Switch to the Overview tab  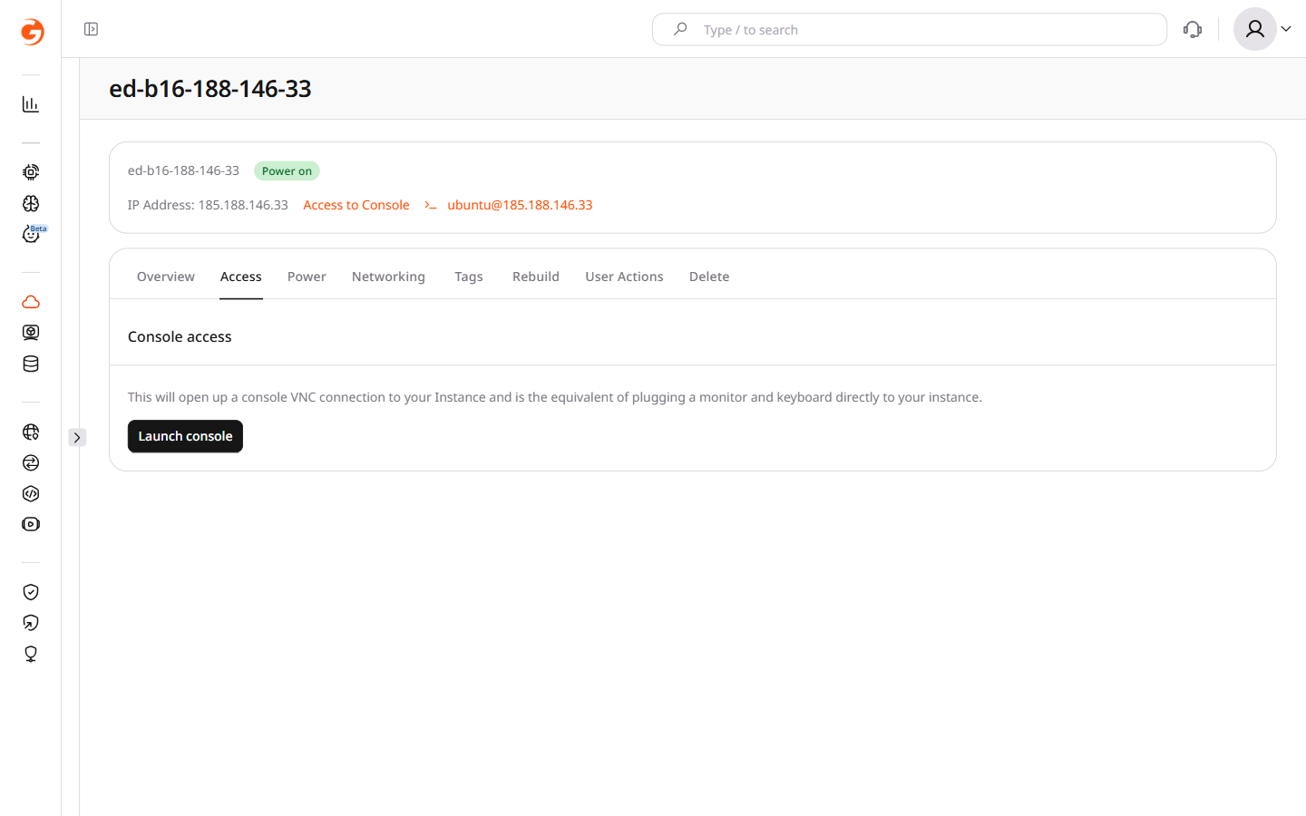click(166, 277)
